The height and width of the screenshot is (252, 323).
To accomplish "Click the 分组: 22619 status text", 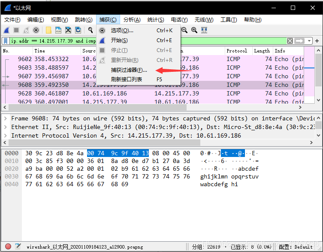I will pos(206,247).
